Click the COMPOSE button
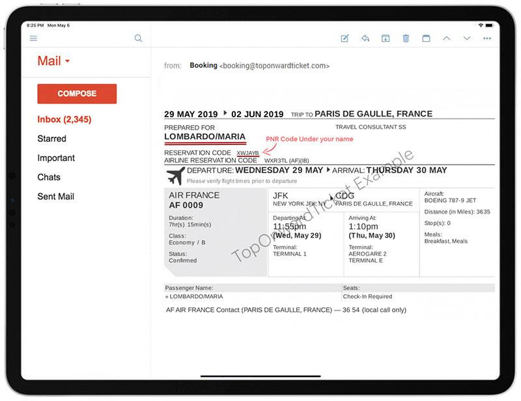Viewport: 521px width, 401px height. (x=77, y=94)
